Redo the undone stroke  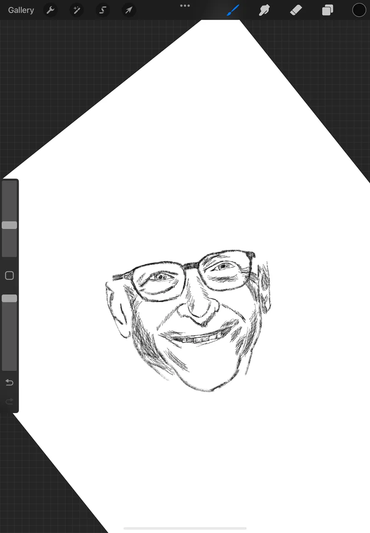(9, 401)
